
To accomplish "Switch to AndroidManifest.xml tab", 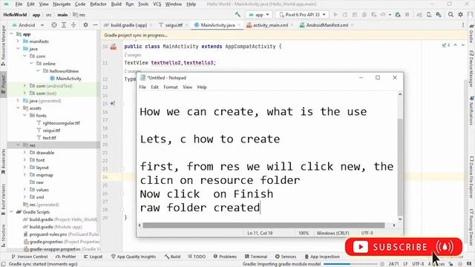I will click(x=327, y=25).
